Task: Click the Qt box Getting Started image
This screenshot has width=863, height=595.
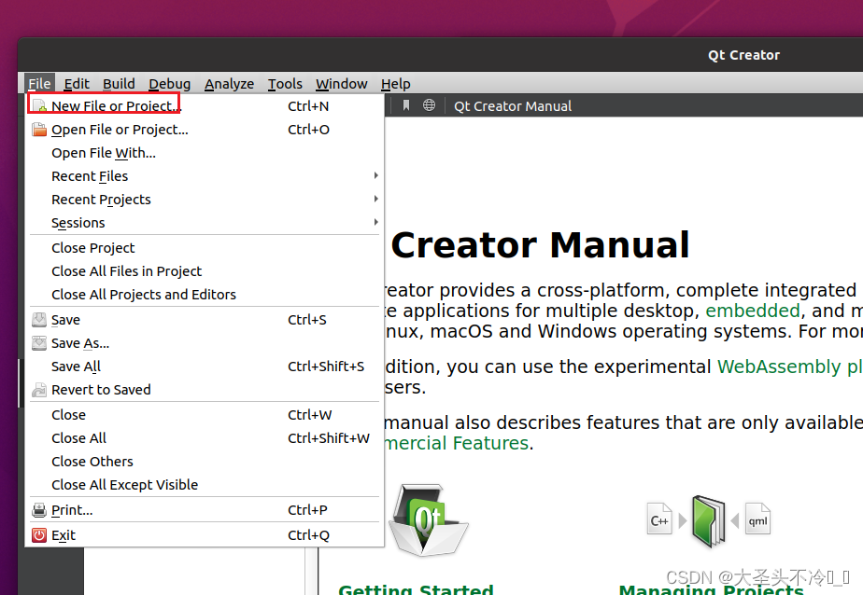Action: tap(428, 519)
